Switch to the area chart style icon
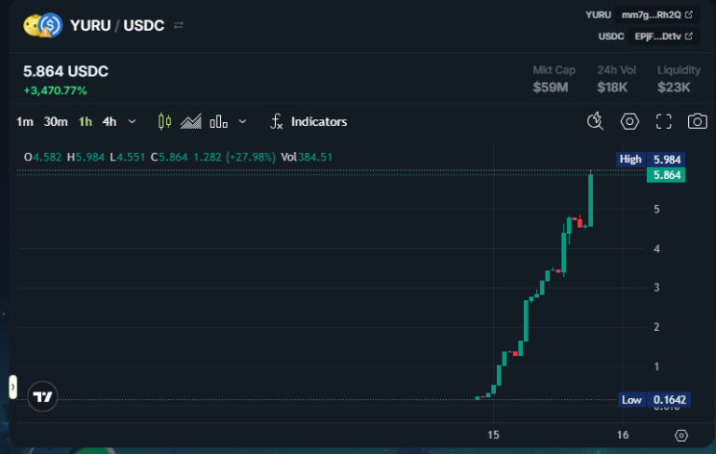This screenshot has height=454, width=716. click(x=191, y=121)
